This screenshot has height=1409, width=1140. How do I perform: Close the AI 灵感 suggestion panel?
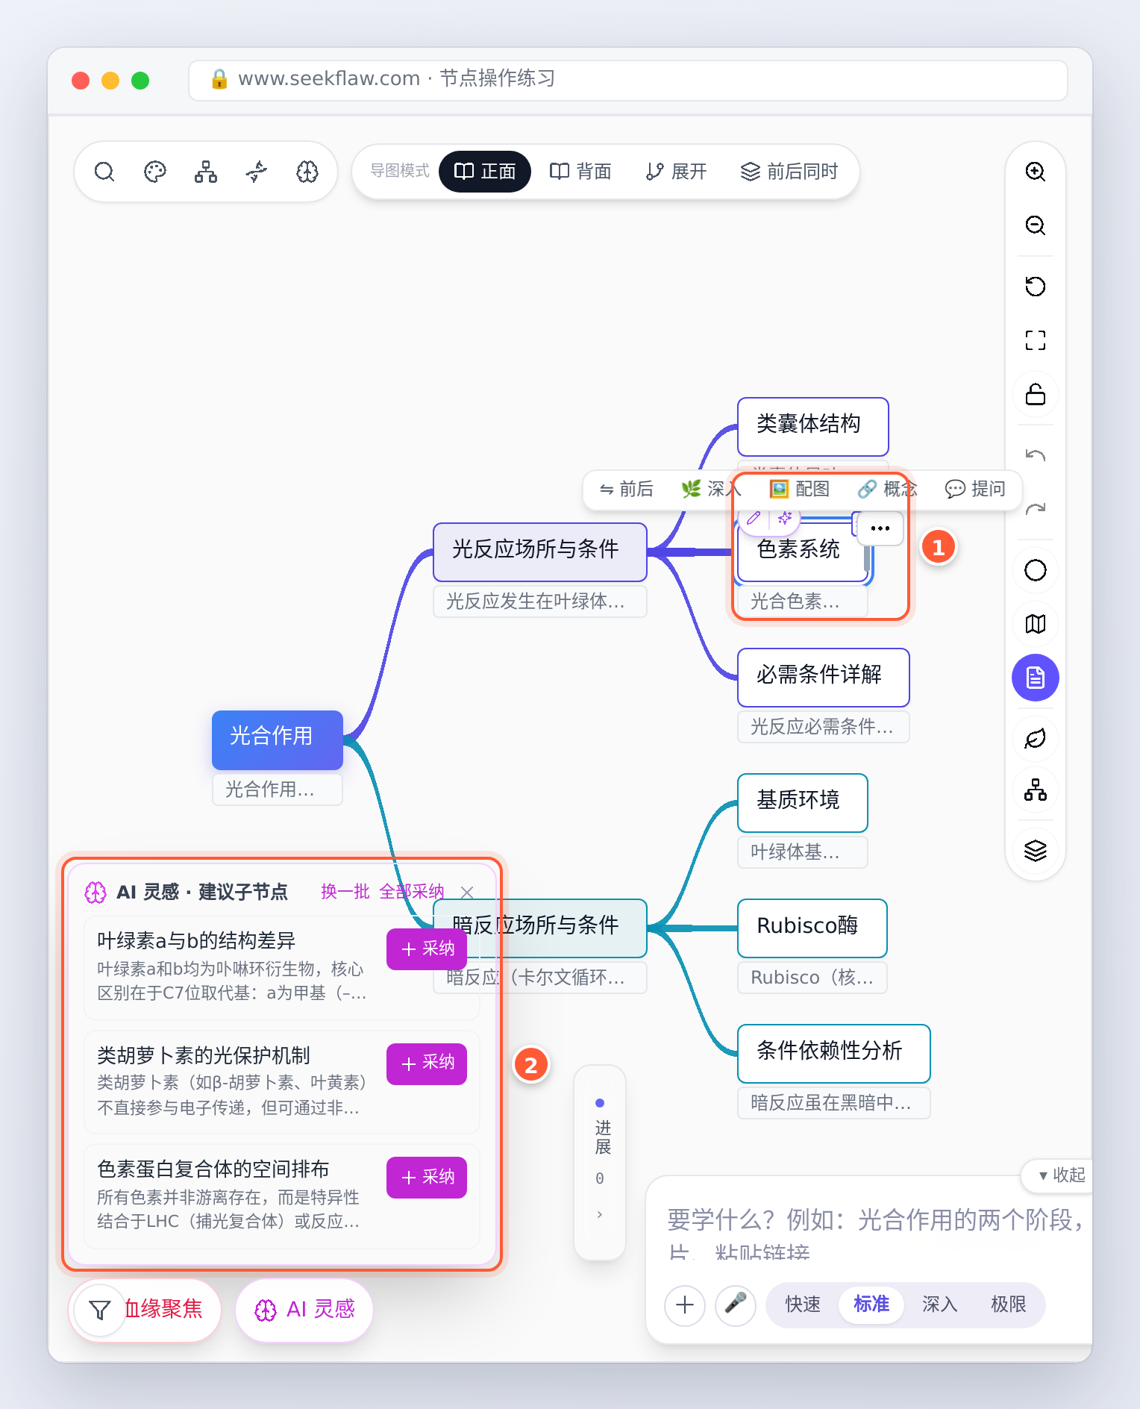(467, 893)
